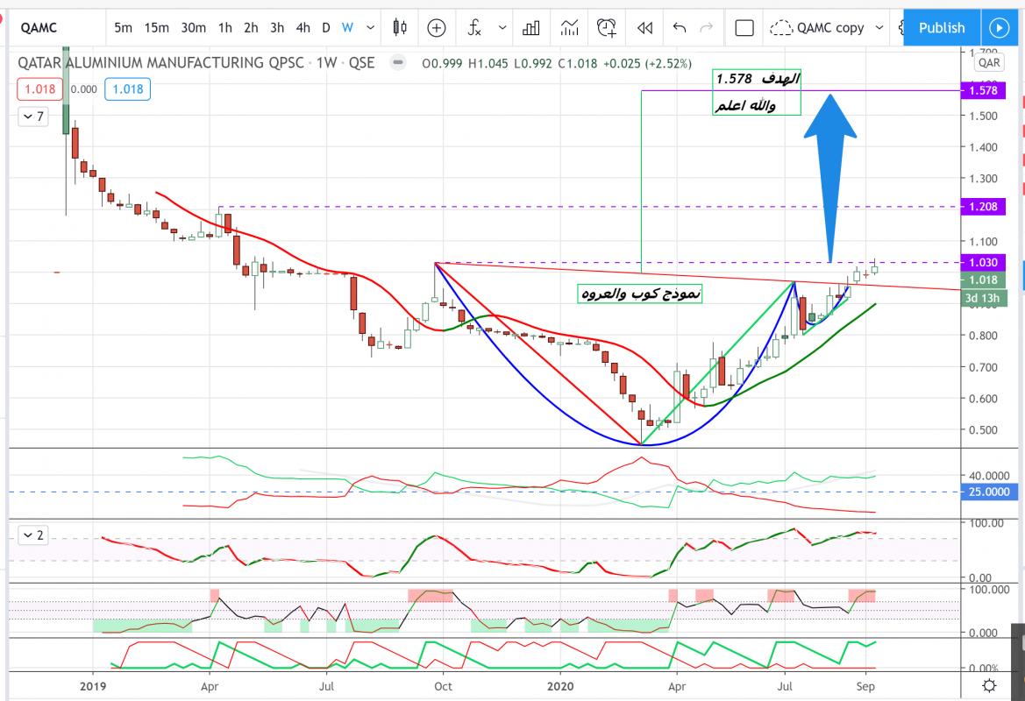Undo the last chart action

(x=679, y=28)
